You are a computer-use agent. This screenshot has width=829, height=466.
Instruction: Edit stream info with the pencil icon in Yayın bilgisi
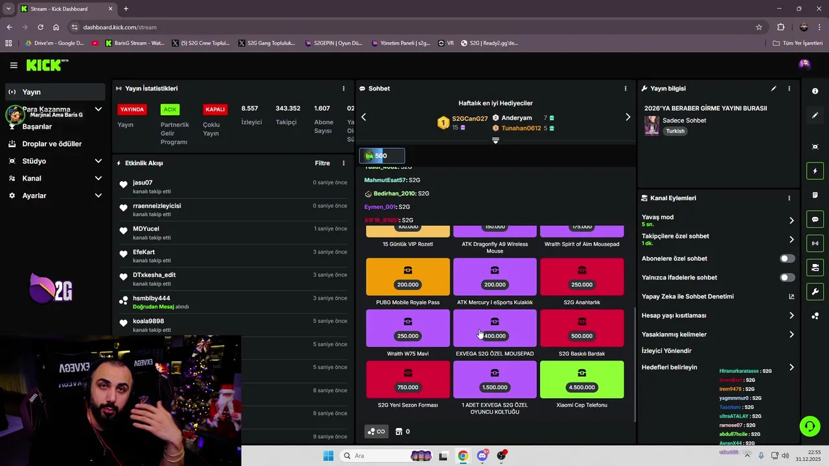pos(773,88)
